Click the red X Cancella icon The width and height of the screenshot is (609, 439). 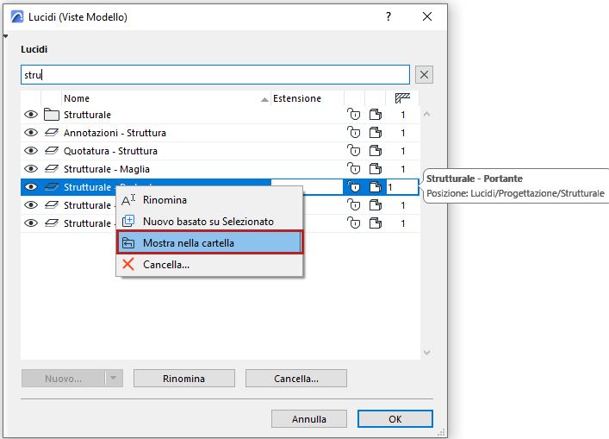128,265
